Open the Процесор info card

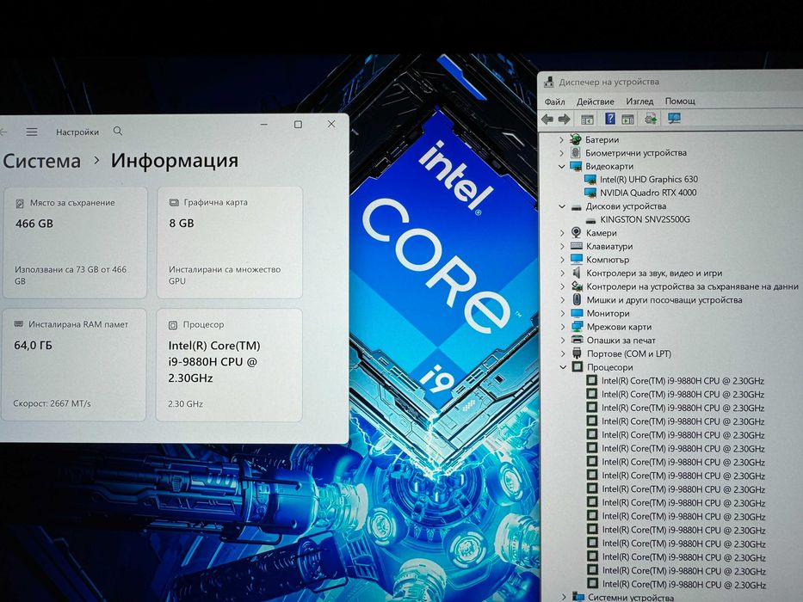point(229,365)
